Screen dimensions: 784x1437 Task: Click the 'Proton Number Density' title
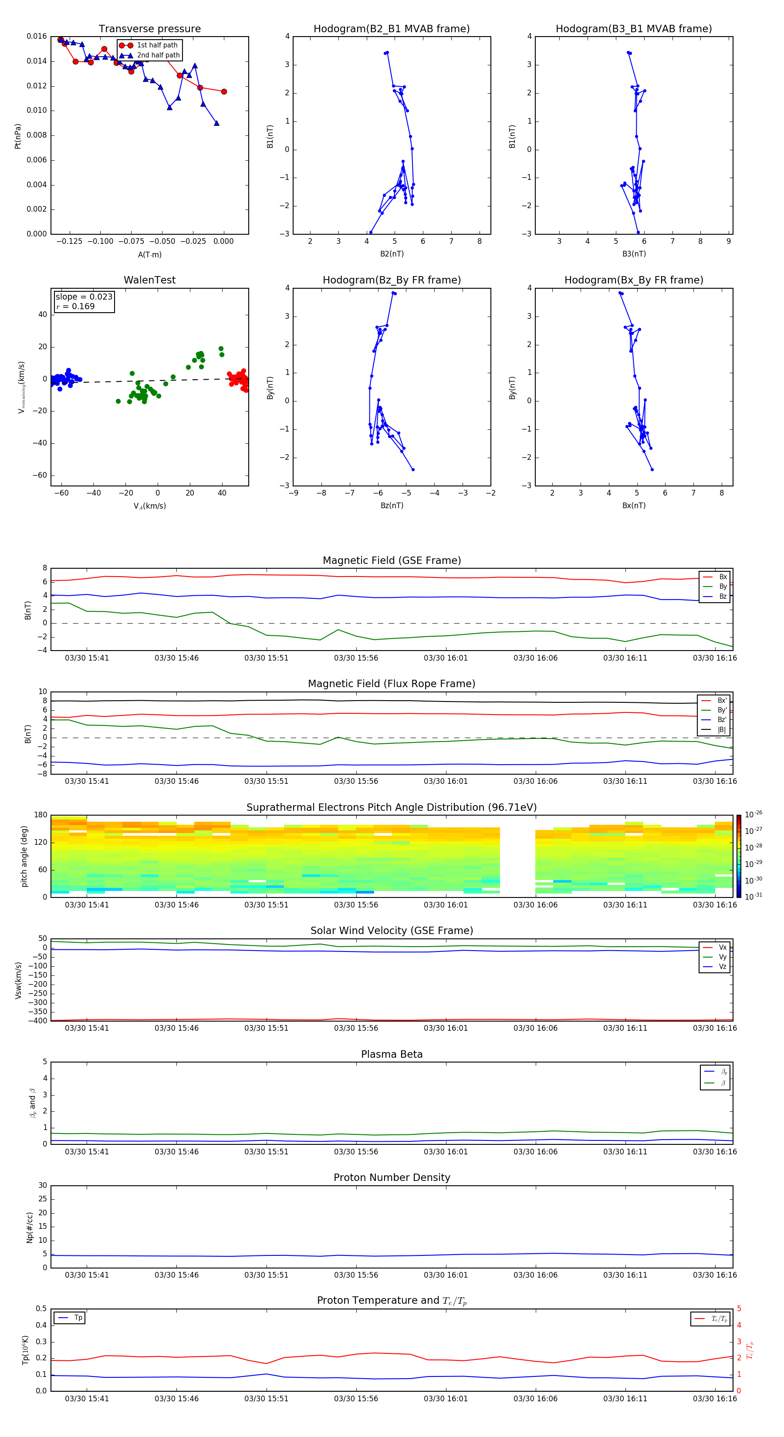[x=392, y=1177]
